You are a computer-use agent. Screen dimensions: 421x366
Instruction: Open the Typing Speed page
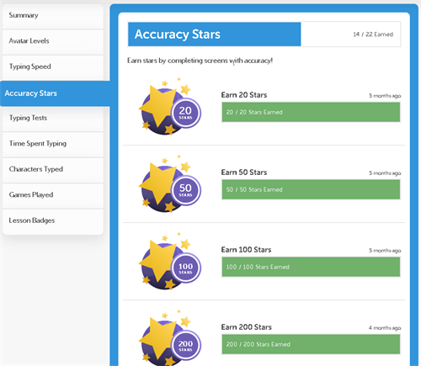tap(53, 67)
